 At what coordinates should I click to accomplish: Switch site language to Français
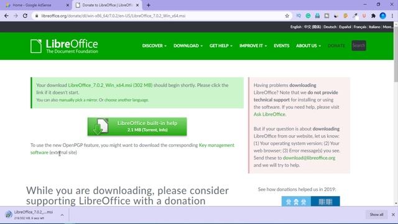(360, 27)
